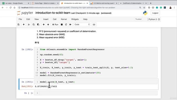Click the zoom magnifier icon in address bar

pos(140,7)
